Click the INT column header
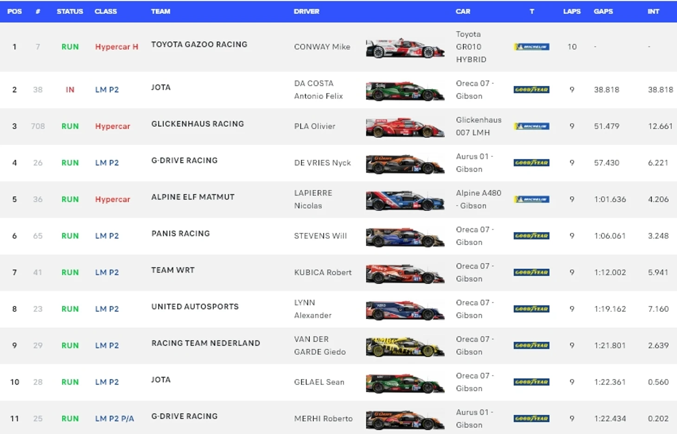Viewport: 677px width, 434px height. point(653,11)
